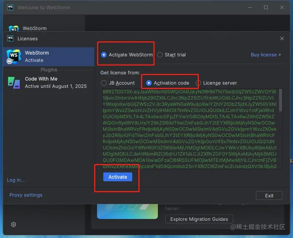Click the Log in link
Viewport: 293px width, 238px height.
click(x=15, y=180)
